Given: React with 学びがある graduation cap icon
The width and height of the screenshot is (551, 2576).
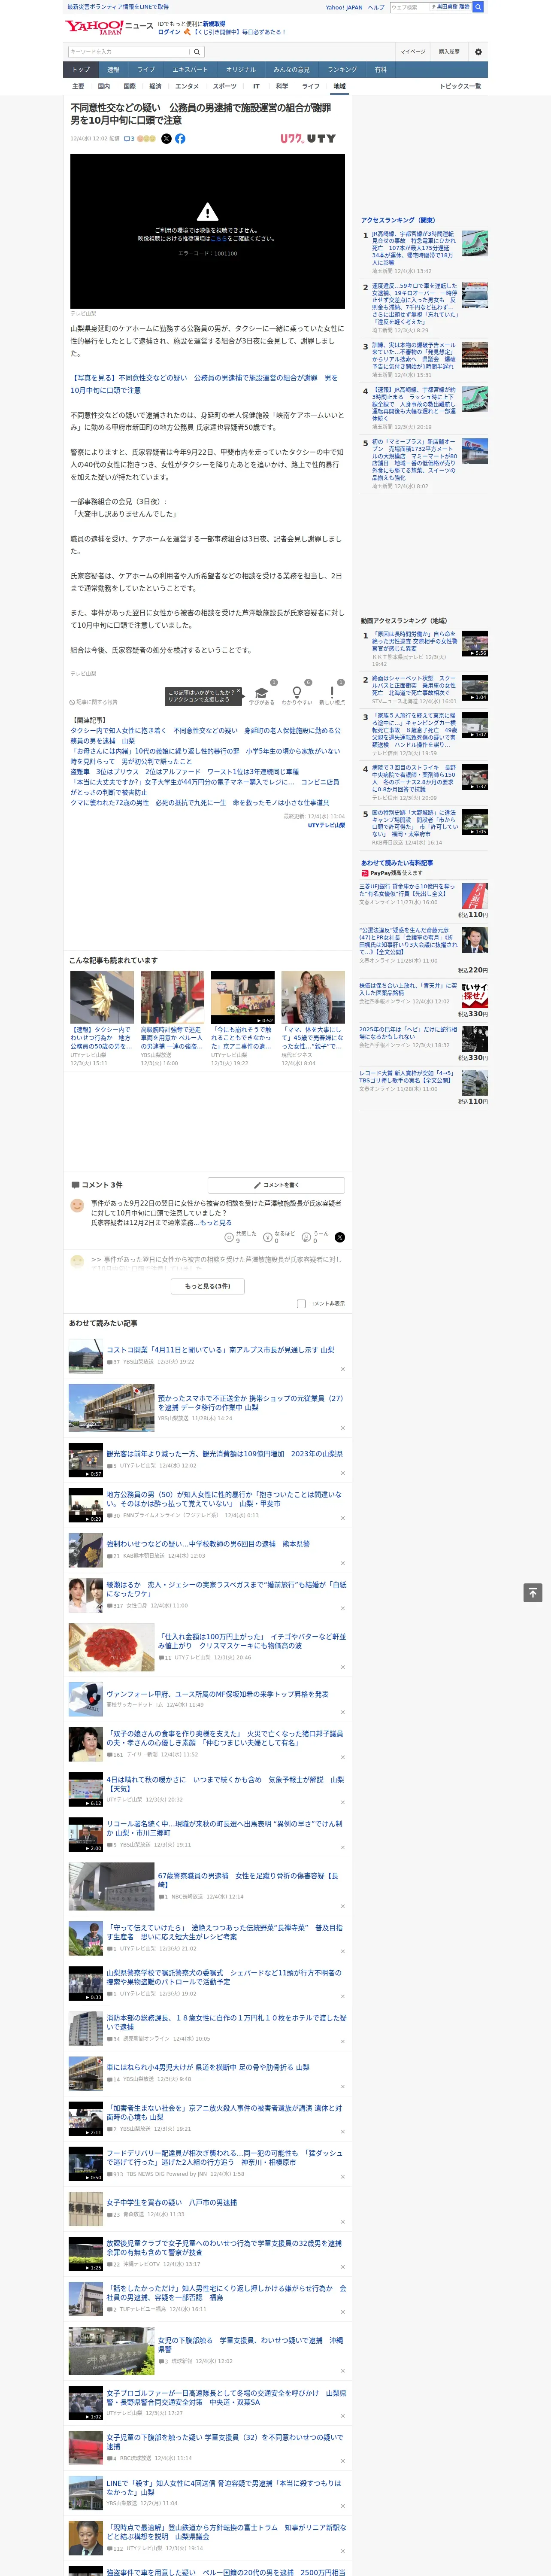Looking at the screenshot, I should (262, 693).
